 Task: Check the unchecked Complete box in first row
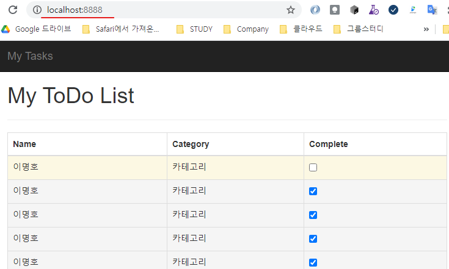coord(313,168)
